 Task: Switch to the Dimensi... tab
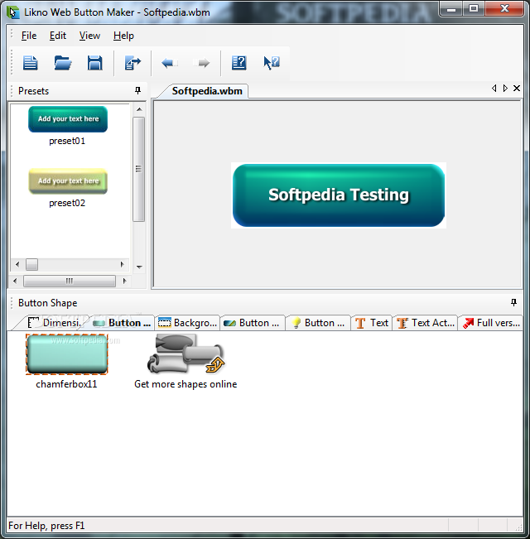55,323
